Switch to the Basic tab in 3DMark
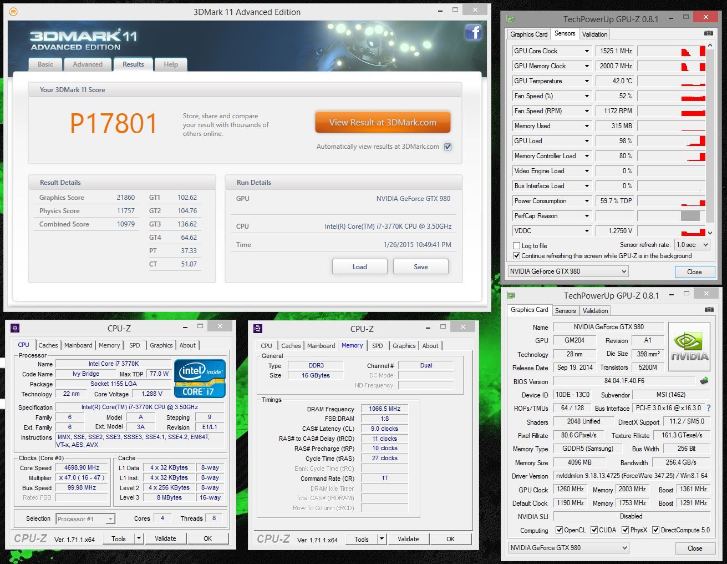Image resolution: width=727 pixels, height=564 pixels. (45, 64)
